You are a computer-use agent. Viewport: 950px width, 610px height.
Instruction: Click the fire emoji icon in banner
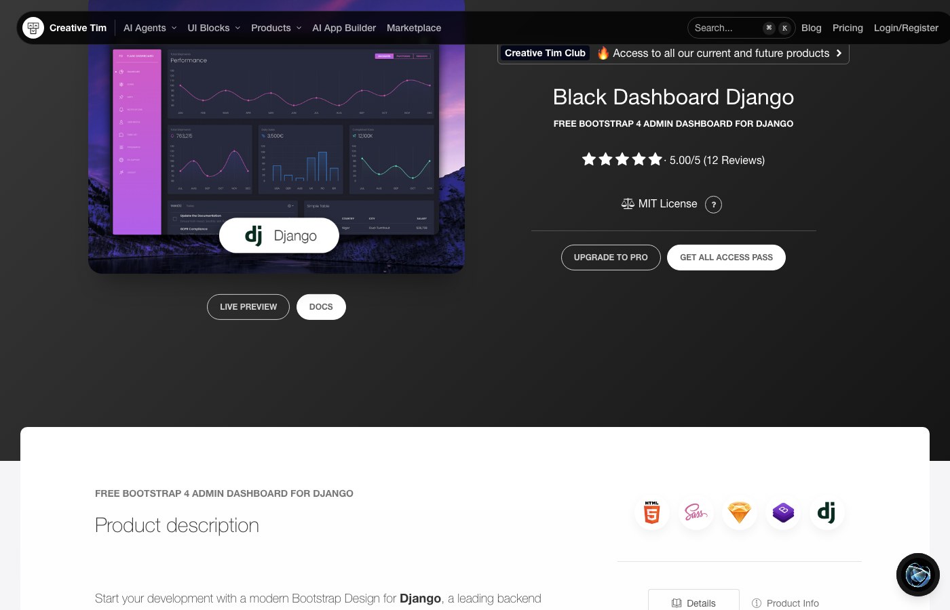point(603,53)
